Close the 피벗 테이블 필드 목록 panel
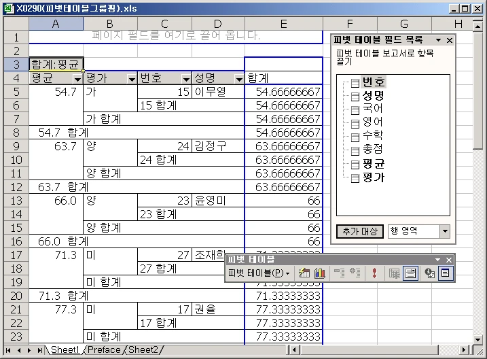This screenshot has width=487, height=359. tap(450, 40)
